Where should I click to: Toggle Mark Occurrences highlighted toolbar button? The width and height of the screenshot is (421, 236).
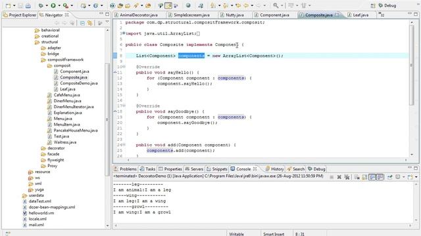(x=168, y=5)
